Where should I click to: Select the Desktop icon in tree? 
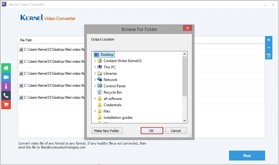pos(97,55)
